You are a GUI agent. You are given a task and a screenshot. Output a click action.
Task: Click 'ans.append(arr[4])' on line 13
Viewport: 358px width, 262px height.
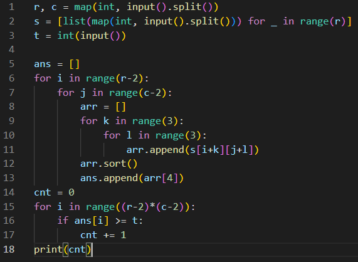(x=132, y=178)
